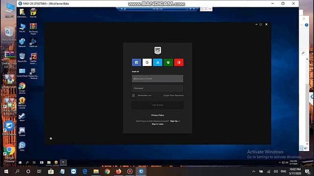The width and height of the screenshot is (314, 176).
Task: Open Battle.net on the remote desktop
Action: (x=33, y=43)
